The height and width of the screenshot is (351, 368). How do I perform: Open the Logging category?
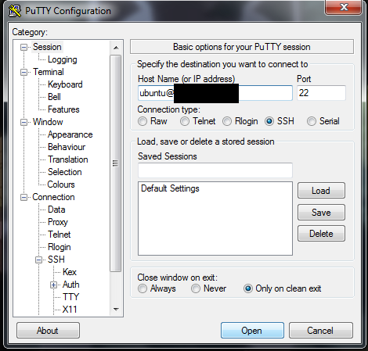click(x=63, y=59)
